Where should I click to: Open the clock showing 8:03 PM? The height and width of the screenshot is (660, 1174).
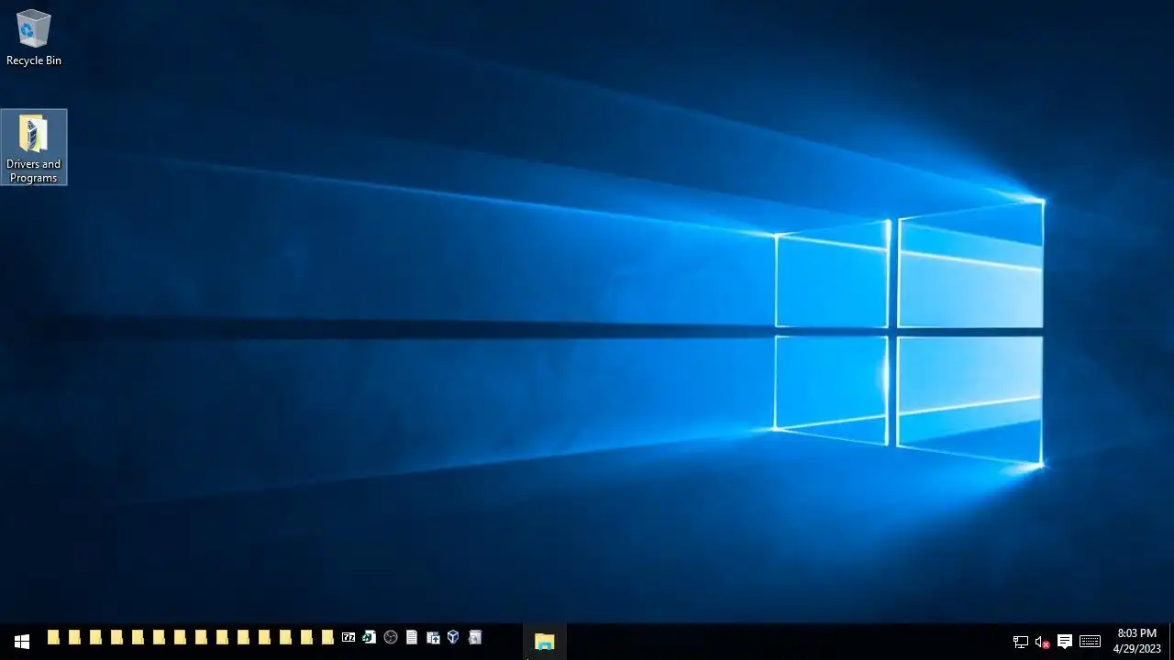click(x=1137, y=641)
